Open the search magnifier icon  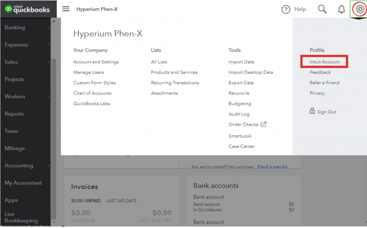[x=322, y=9]
